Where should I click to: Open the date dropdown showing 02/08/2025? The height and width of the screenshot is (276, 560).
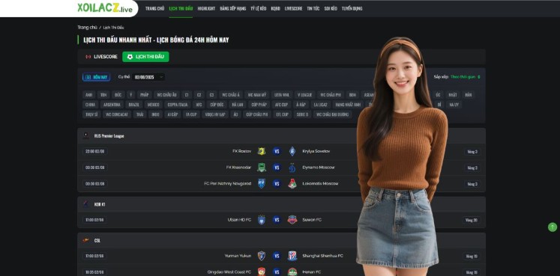148,77
